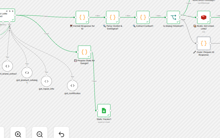220x138 pixels.
Task: Click the Tool diamond atop get_product_catalog1
Action: (27, 67)
